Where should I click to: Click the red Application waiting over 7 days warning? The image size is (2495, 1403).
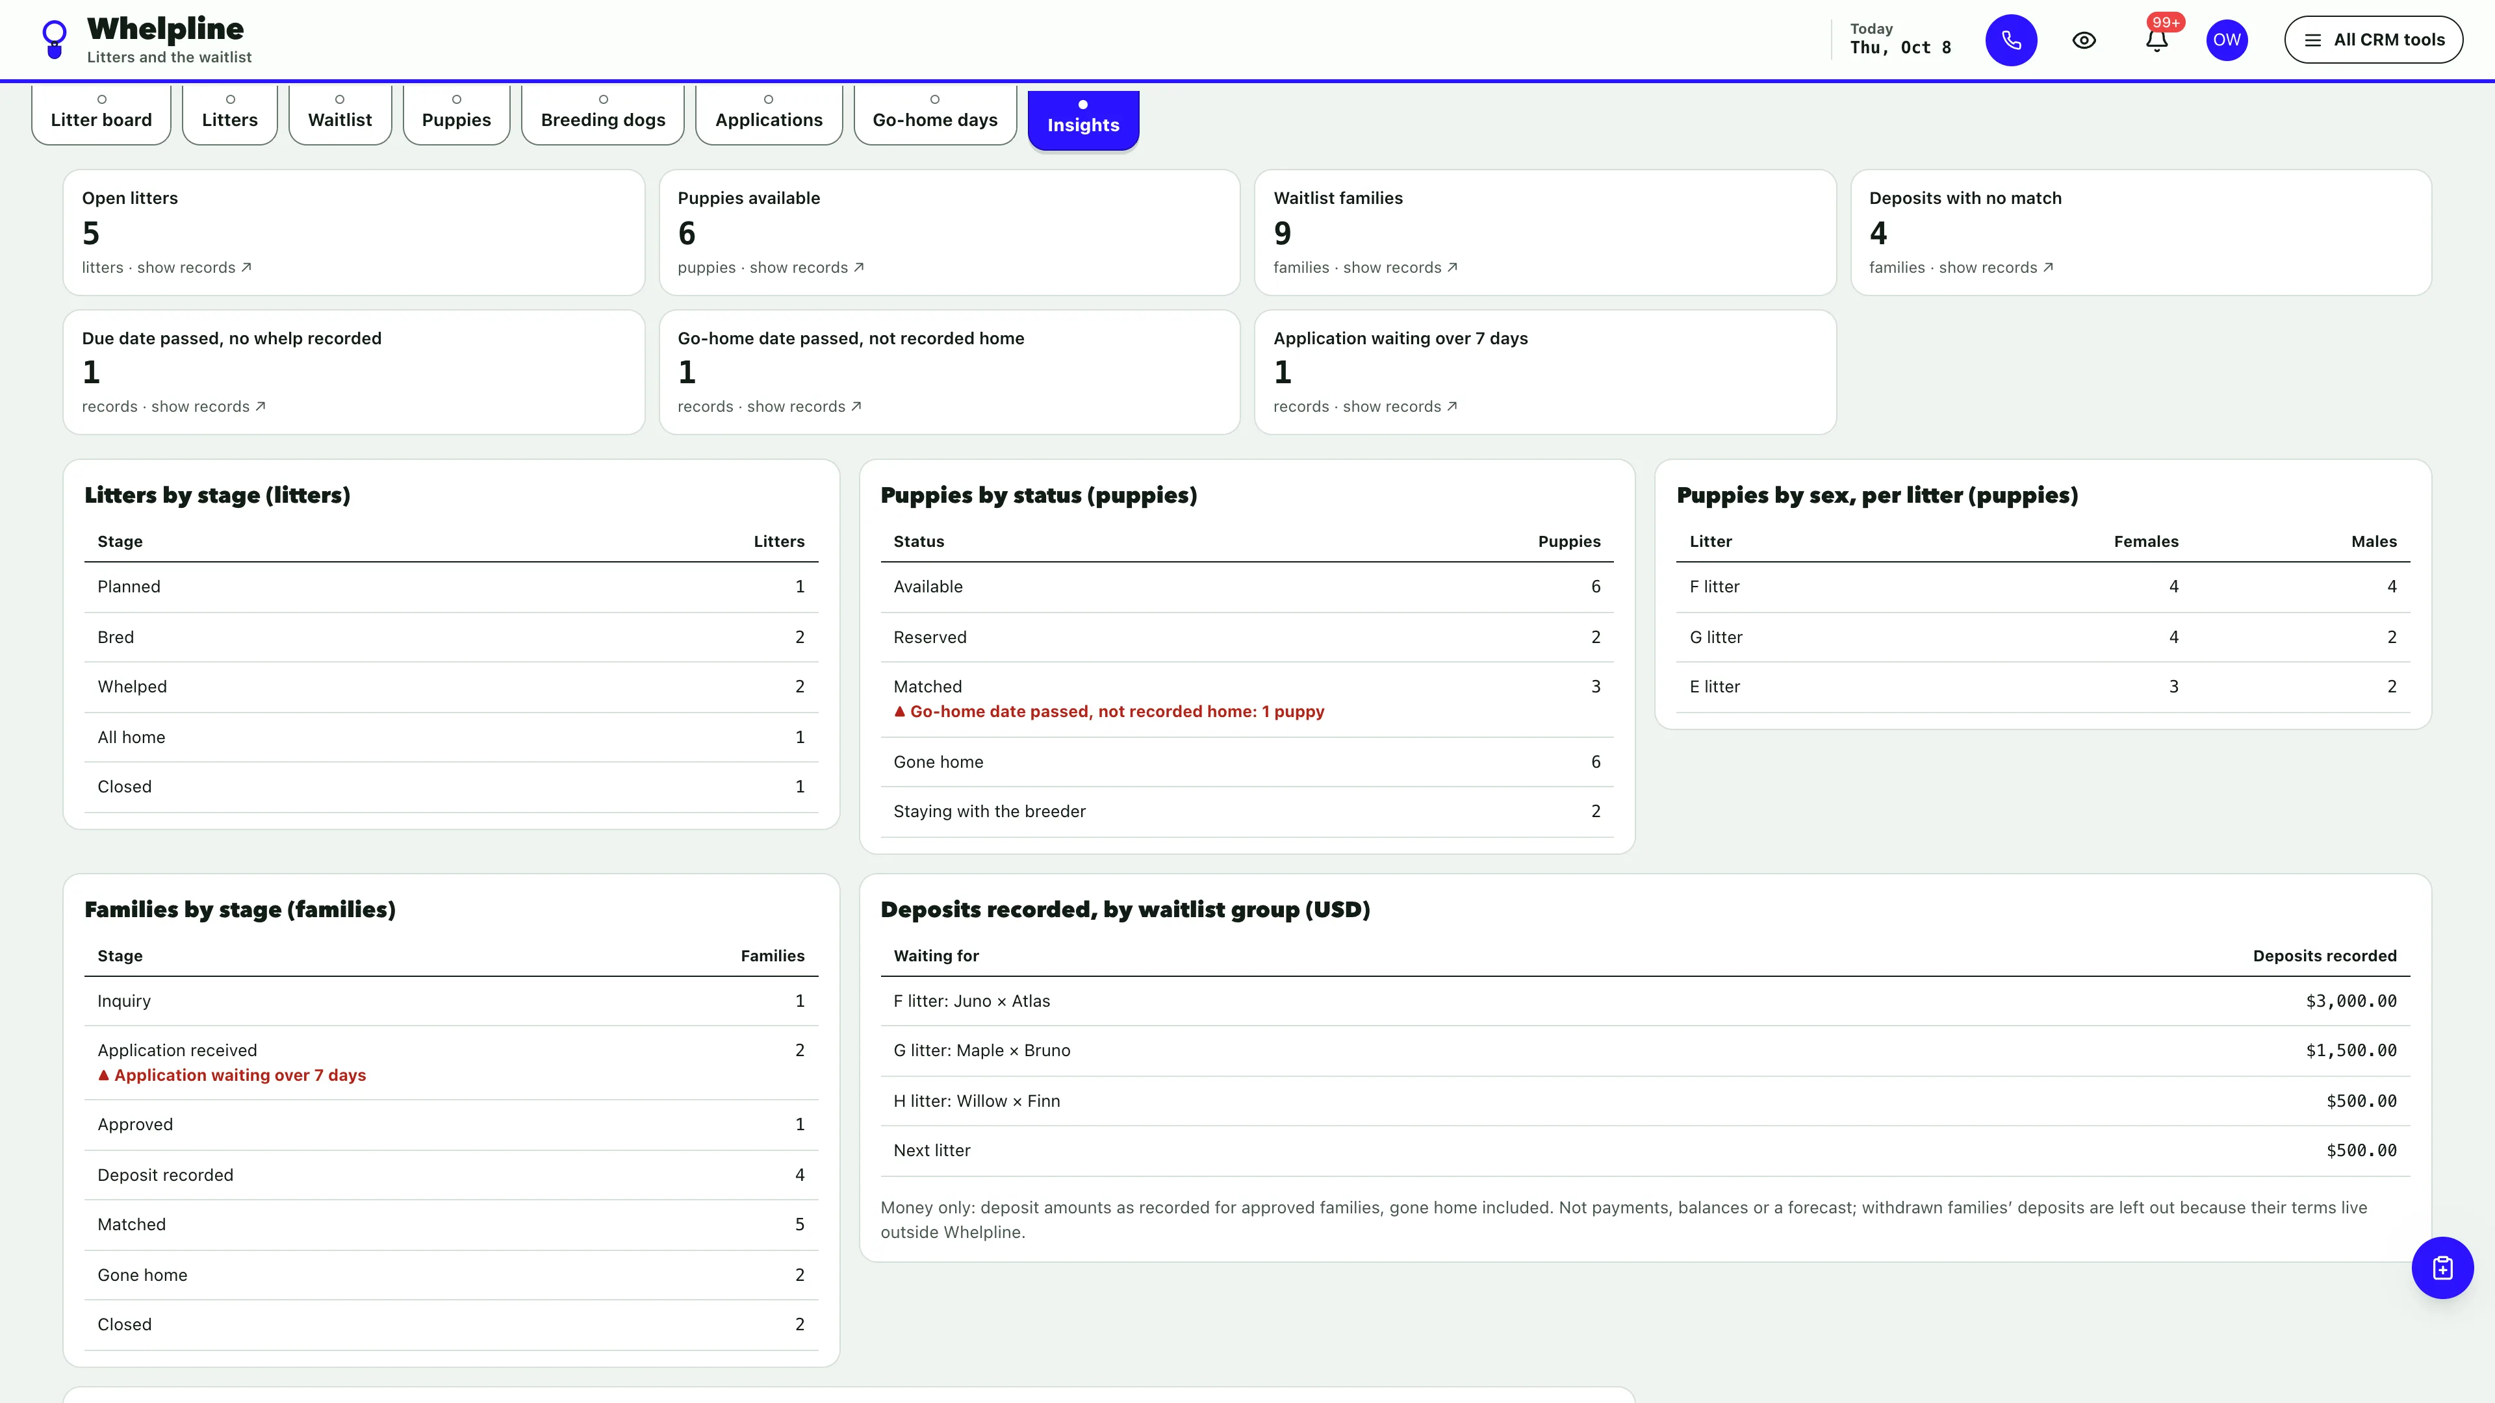pyautogui.click(x=231, y=1076)
